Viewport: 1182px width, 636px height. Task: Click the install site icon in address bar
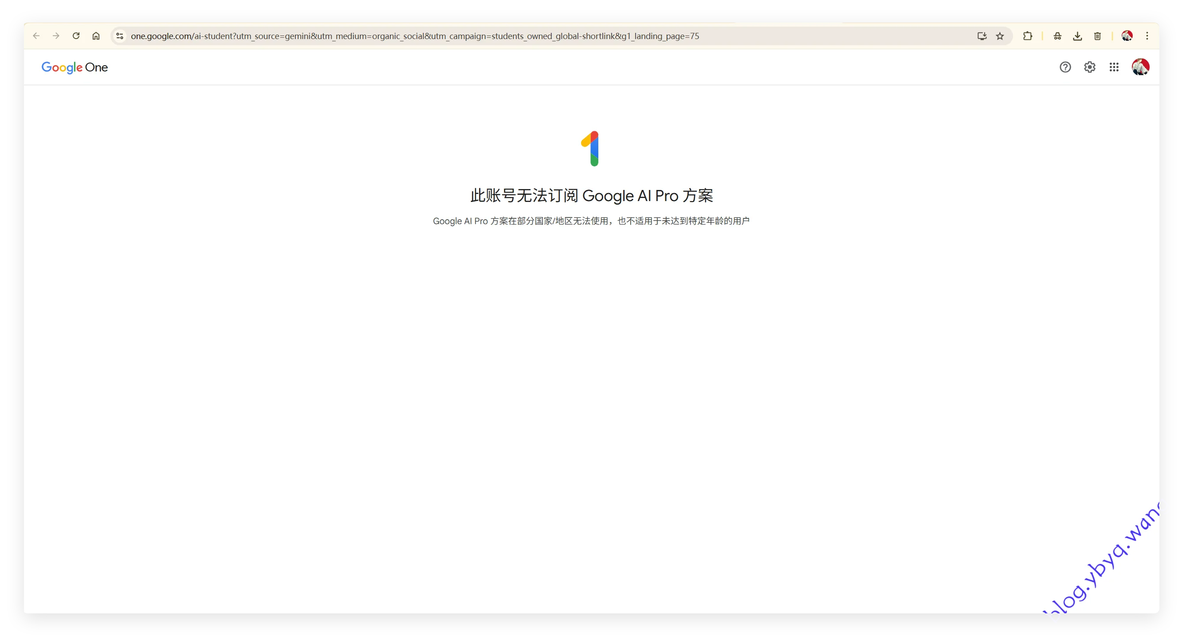click(x=982, y=36)
